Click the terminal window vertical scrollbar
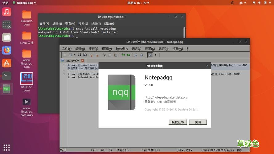The width and height of the screenshot is (274, 154). click(x=184, y=32)
